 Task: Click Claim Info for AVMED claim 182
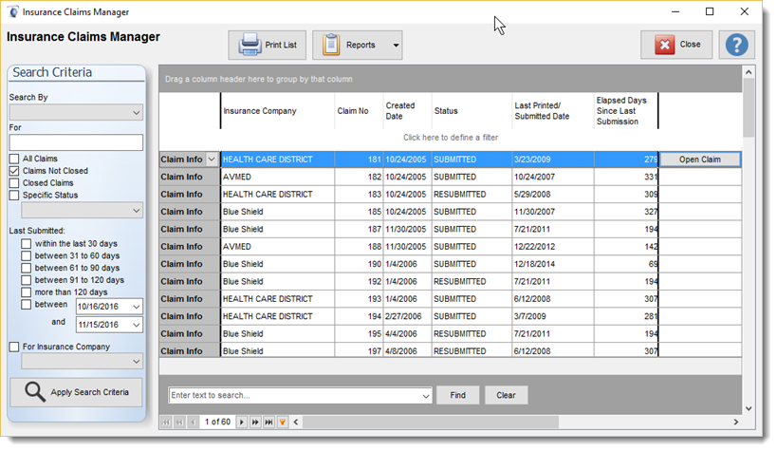coord(190,178)
